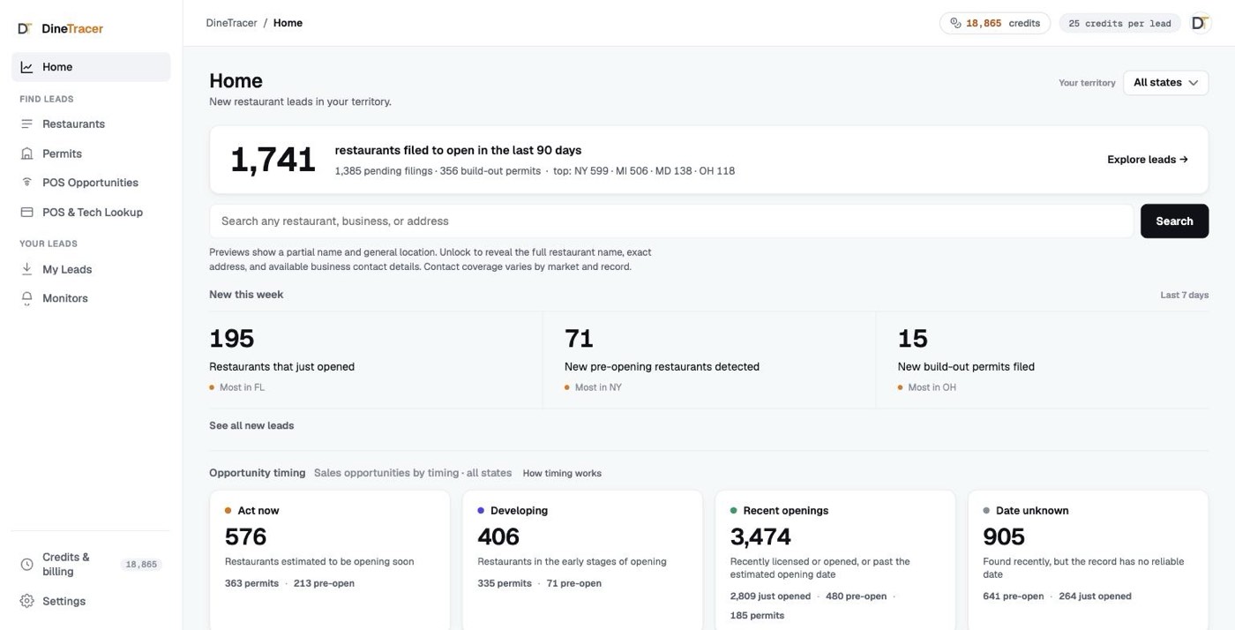Click the Opportunity timing heading
The width and height of the screenshot is (1235, 630).
pos(257,473)
